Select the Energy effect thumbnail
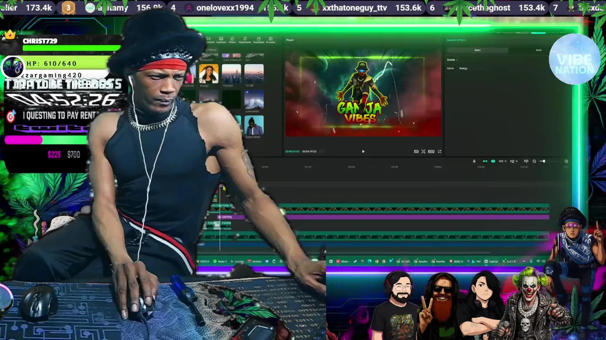The image size is (606, 340). (209, 74)
